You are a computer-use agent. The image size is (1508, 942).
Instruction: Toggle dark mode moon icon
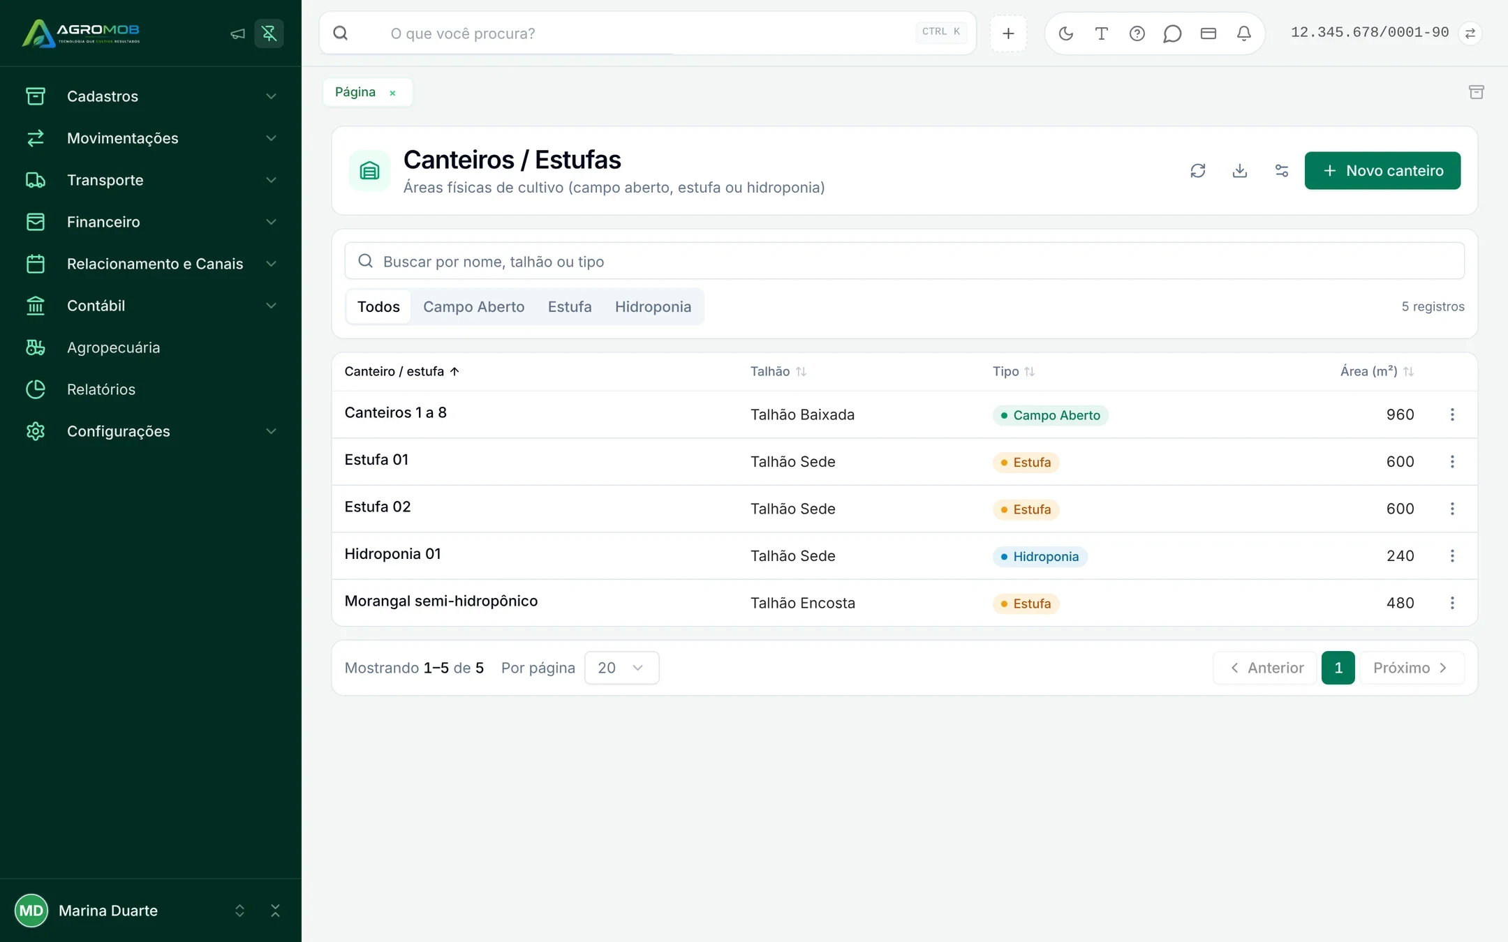(1066, 33)
